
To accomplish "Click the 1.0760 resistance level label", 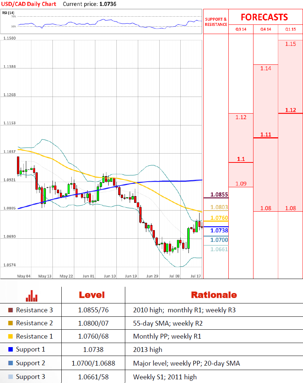I will pyautogui.click(x=219, y=218).
